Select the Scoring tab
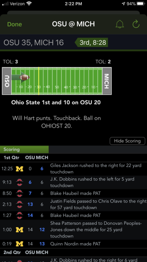The width and height of the screenshot is (147, 262). tap(24, 149)
